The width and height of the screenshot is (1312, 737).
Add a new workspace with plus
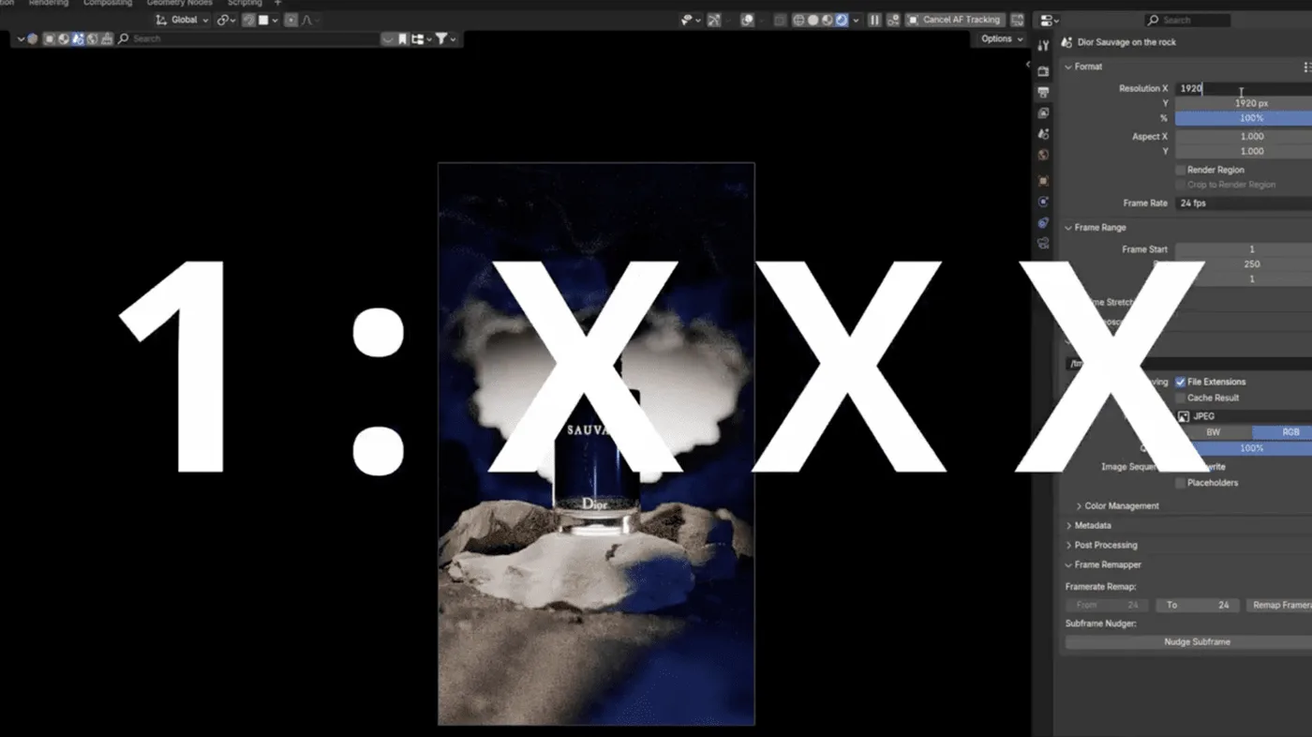(277, 3)
